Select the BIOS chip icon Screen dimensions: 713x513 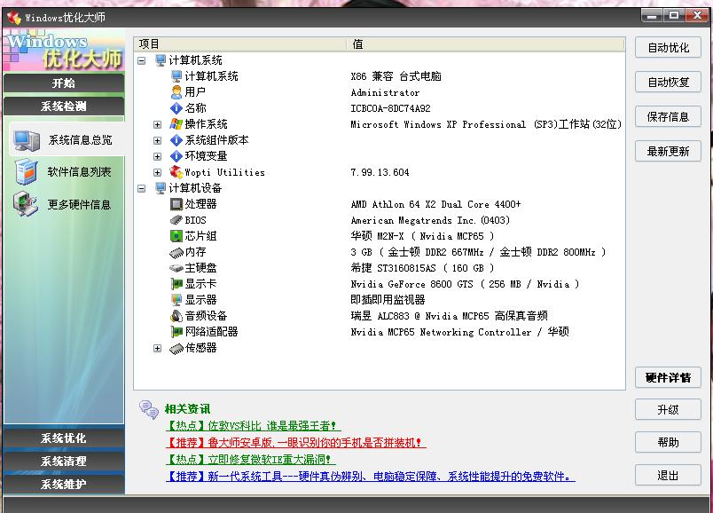pos(176,220)
